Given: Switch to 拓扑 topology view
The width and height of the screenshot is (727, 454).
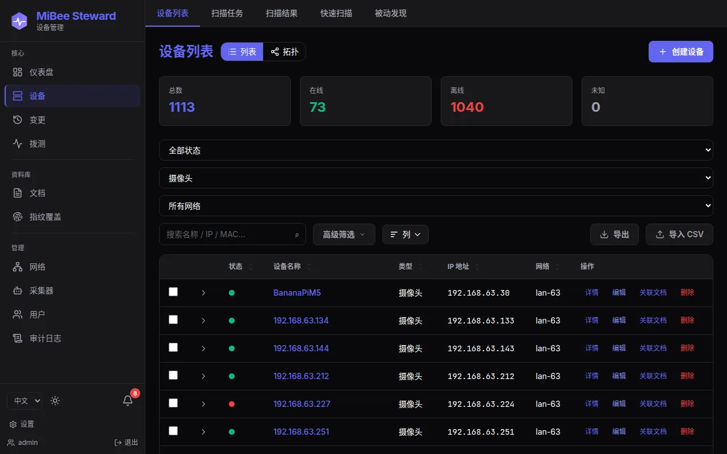Looking at the screenshot, I should point(285,52).
